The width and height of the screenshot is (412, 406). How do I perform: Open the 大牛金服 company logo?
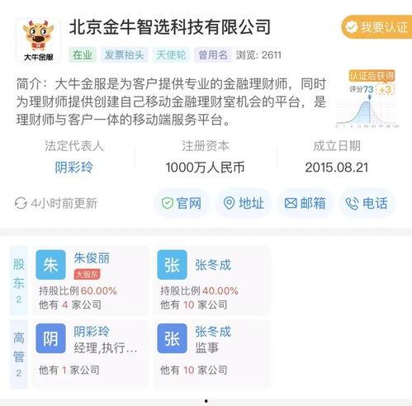[x=38, y=40]
